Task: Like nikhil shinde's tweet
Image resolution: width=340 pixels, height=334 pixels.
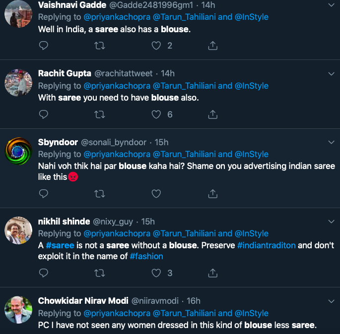Action: coord(156,273)
